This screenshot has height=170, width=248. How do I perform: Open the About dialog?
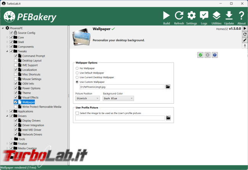tap(242, 18)
